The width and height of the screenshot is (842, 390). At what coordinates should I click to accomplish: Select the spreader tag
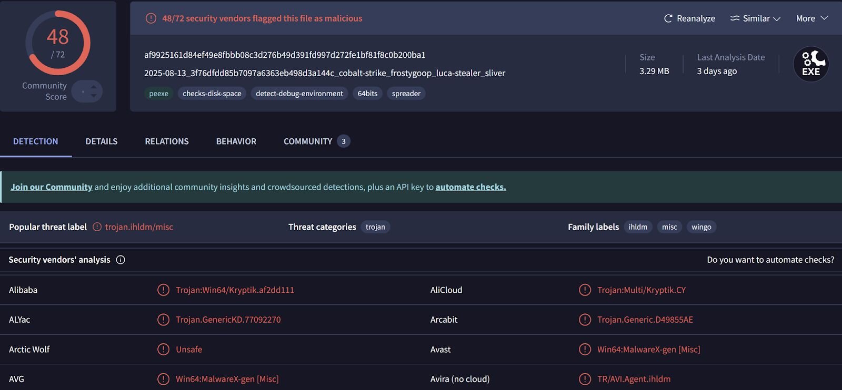(x=406, y=94)
